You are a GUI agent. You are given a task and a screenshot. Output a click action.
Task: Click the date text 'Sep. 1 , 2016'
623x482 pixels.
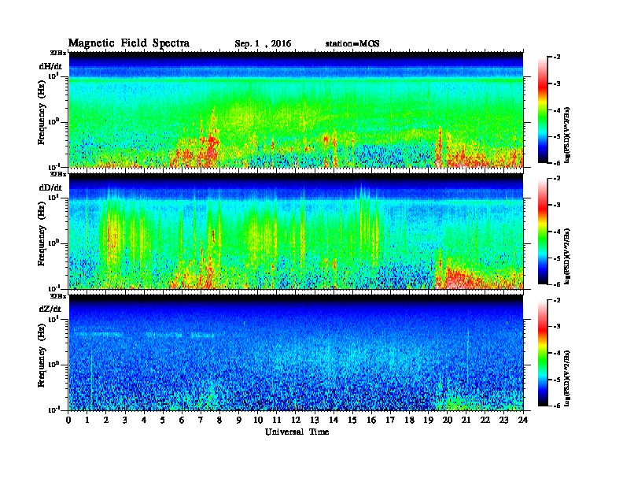[263, 44]
